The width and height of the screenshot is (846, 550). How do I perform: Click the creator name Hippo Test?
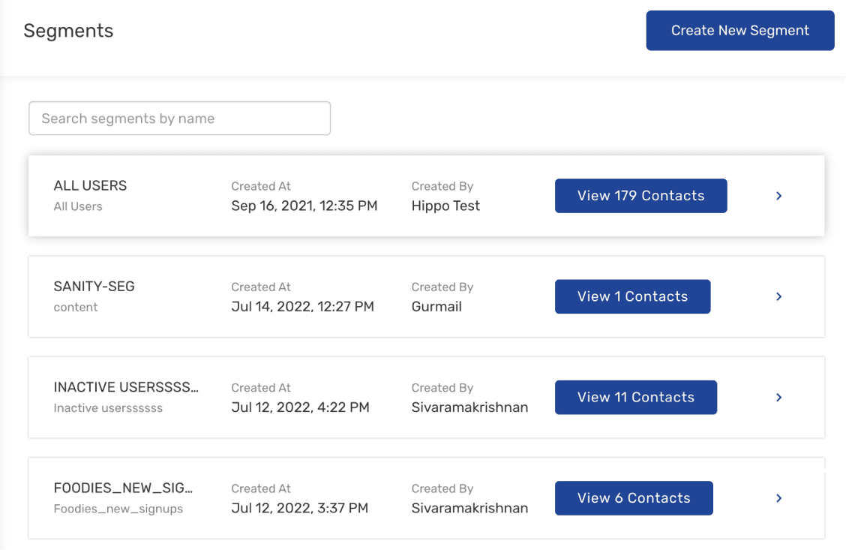click(x=445, y=206)
